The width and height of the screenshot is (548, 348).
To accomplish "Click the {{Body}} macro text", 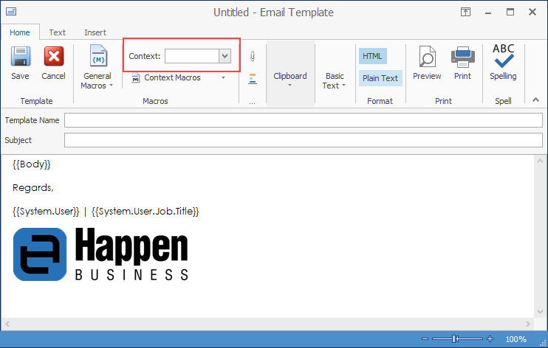I will tap(32, 164).
